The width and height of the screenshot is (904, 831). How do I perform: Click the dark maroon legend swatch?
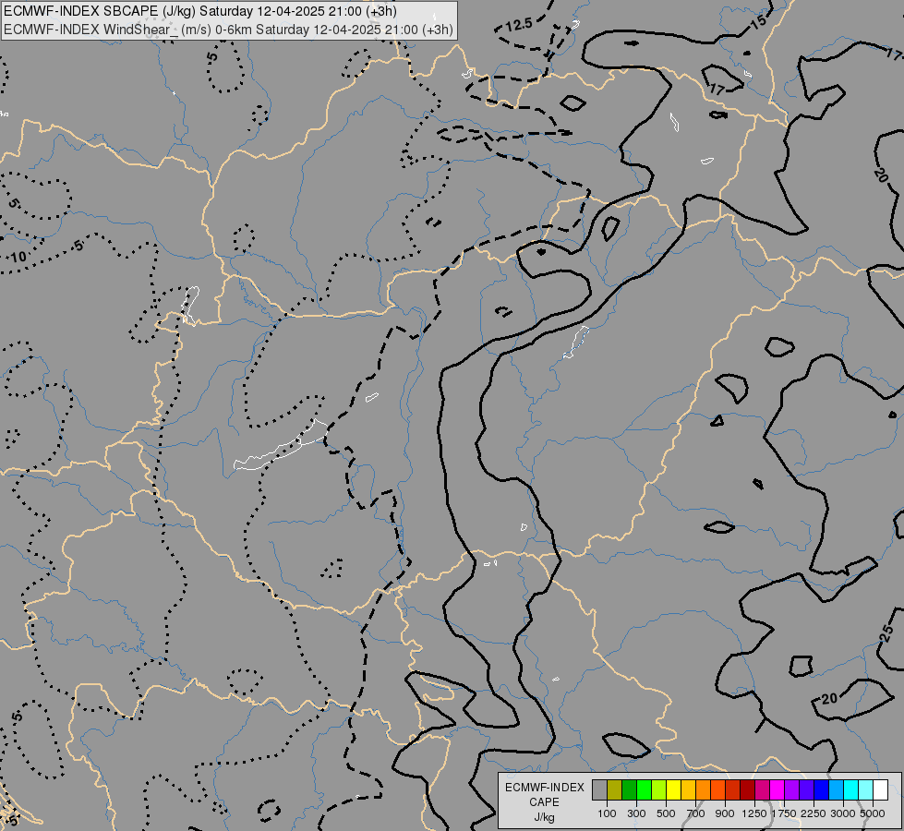tap(748, 789)
